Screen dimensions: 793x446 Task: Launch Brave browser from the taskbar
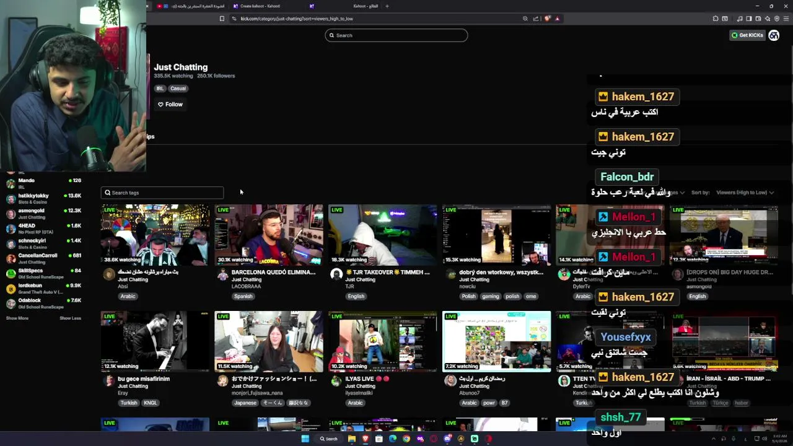(365, 439)
